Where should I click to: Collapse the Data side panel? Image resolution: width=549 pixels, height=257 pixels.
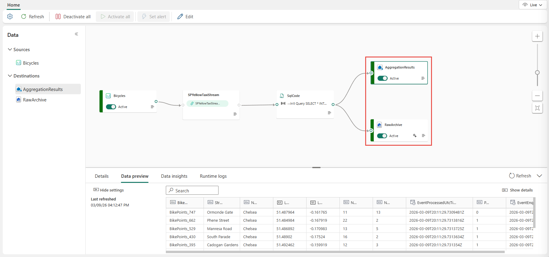click(76, 34)
